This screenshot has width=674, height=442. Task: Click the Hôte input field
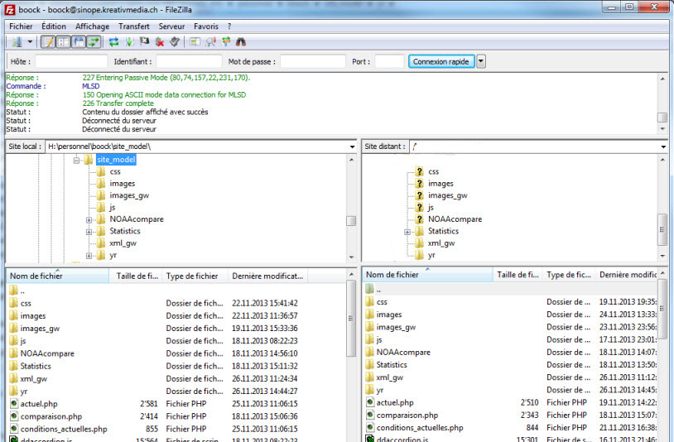pos(71,61)
